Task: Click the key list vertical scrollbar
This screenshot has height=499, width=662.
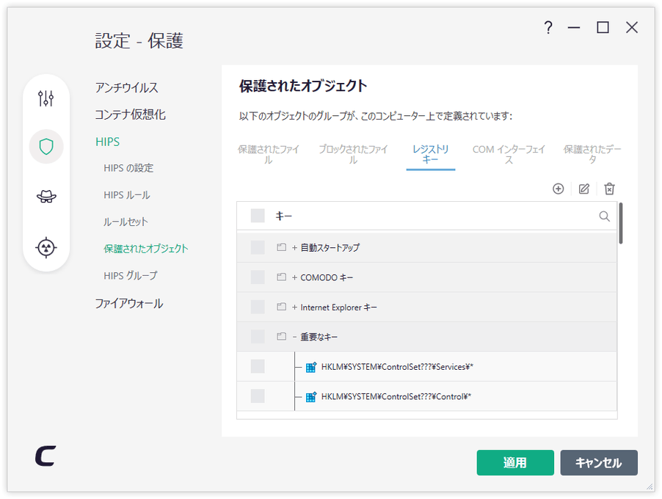Action: pyautogui.click(x=621, y=223)
